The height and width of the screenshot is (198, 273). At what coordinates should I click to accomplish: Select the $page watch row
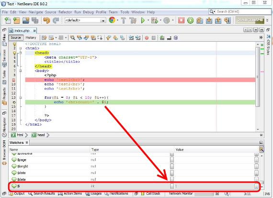134,160
